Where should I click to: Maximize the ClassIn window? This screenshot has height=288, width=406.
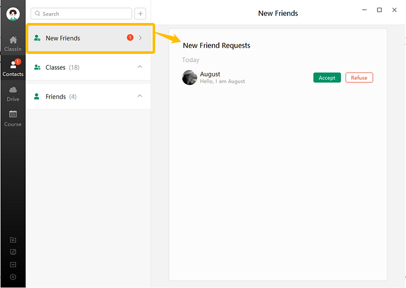(x=379, y=10)
